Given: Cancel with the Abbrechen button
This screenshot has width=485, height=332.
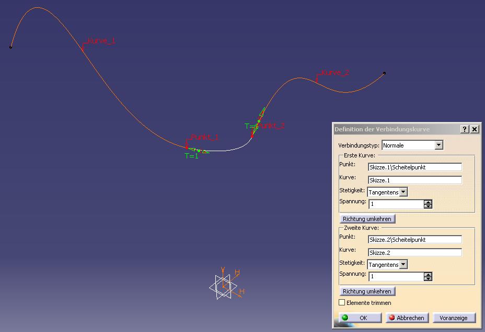Looking at the screenshot, I should coord(407,318).
